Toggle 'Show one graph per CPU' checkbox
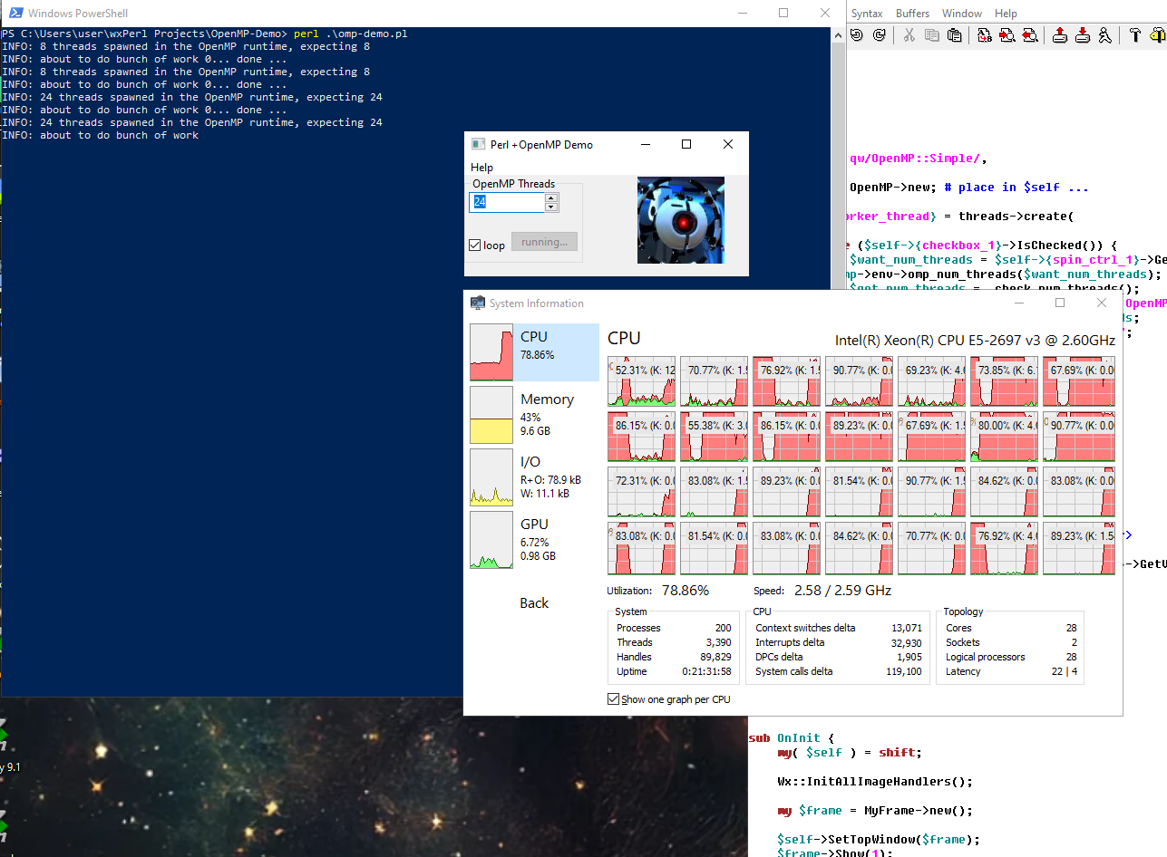The height and width of the screenshot is (857, 1167). click(614, 699)
